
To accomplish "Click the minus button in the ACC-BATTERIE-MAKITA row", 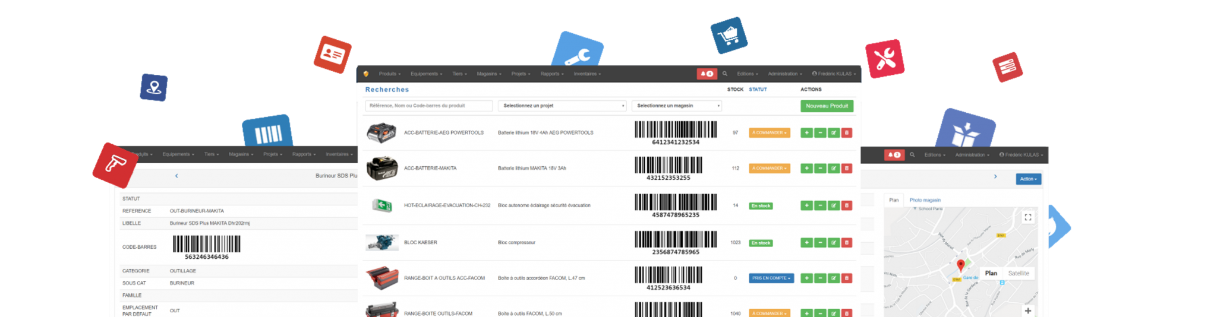I will coord(820,169).
